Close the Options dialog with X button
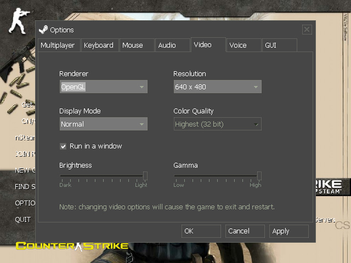351x263 pixels. pyautogui.click(x=307, y=30)
